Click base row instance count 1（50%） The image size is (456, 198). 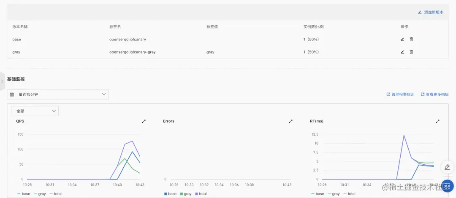(311, 39)
